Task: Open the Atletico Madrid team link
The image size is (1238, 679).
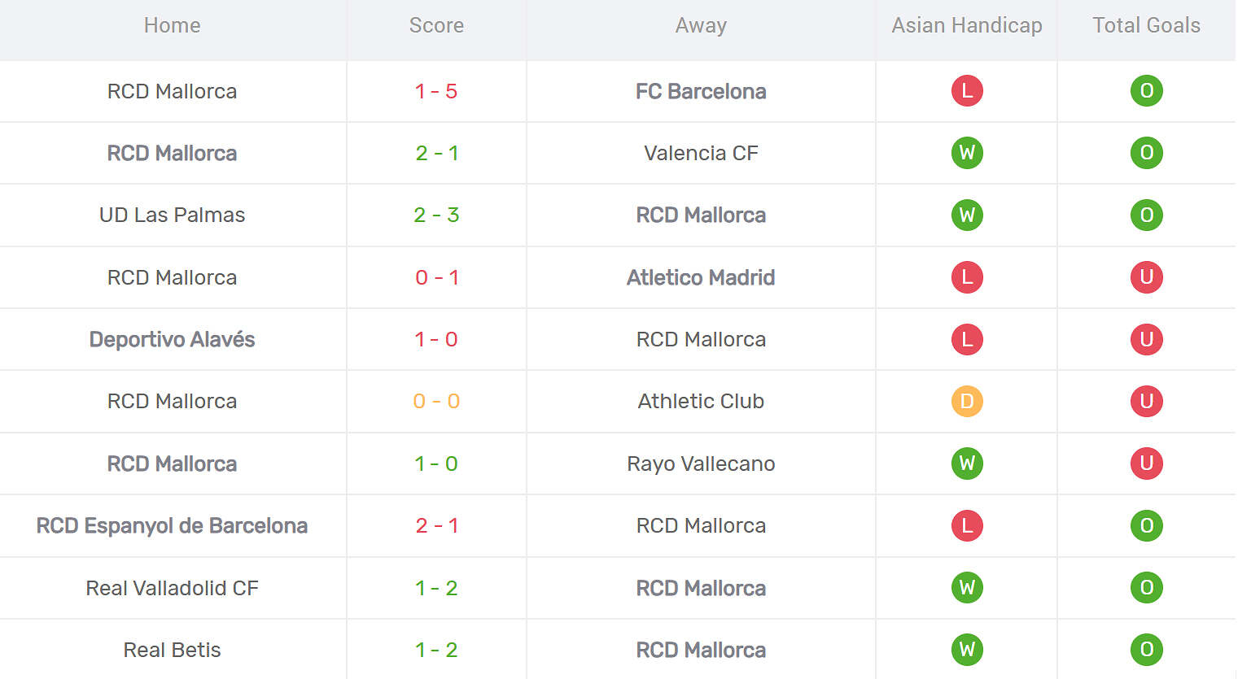Action: coord(701,277)
